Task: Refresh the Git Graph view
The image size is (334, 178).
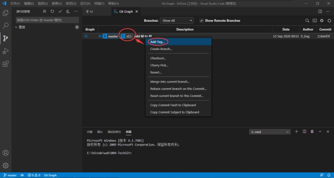Action: point(329,21)
